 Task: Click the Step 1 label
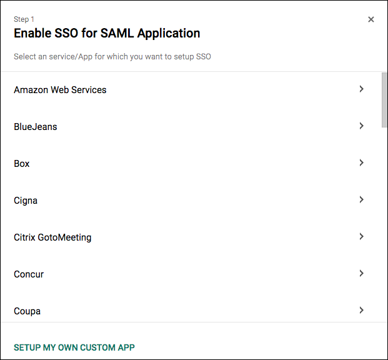point(24,19)
